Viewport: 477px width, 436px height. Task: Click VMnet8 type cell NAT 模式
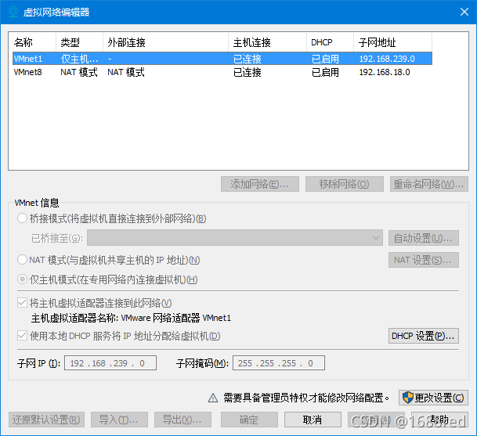[x=79, y=72]
